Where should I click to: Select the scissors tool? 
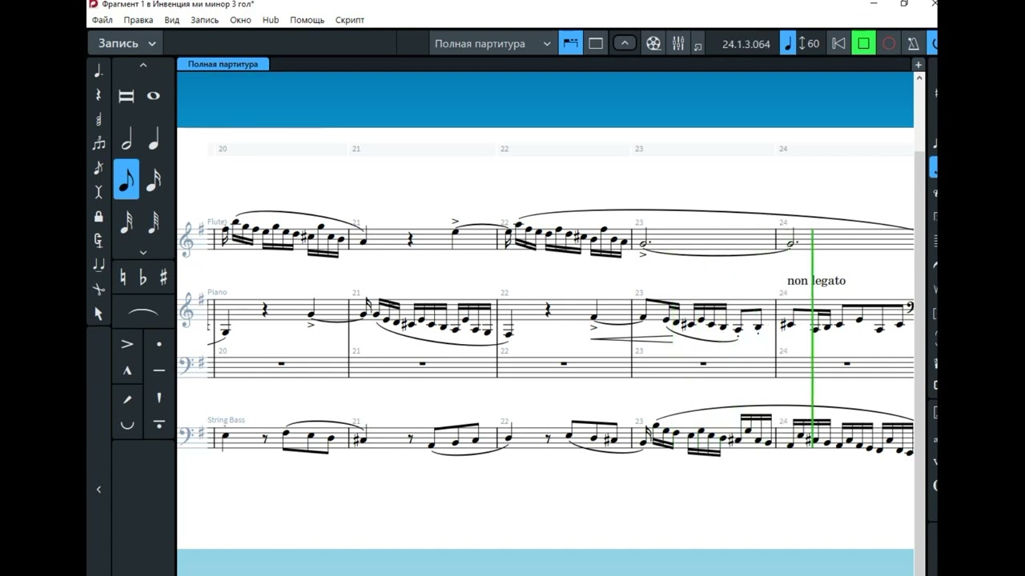[x=98, y=289]
